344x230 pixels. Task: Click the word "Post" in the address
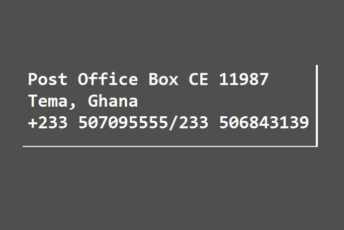(47, 80)
